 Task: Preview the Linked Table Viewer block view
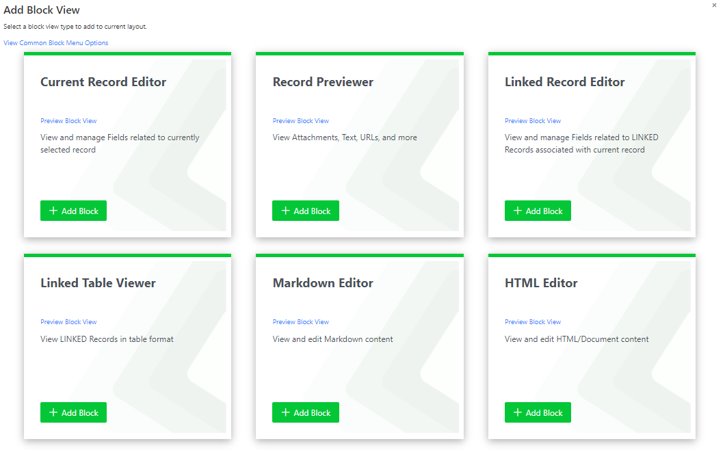(x=68, y=322)
